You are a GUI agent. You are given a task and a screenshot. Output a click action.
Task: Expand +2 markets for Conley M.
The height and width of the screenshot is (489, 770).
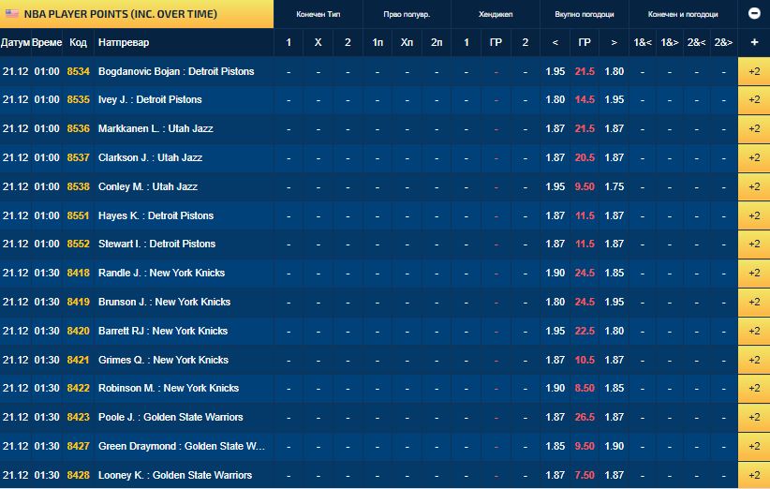[754, 186]
